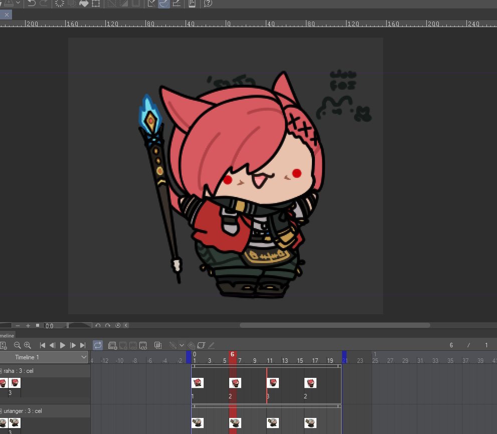
Task: Select urianger cel at frame 1
Action: click(x=198, y=423)
